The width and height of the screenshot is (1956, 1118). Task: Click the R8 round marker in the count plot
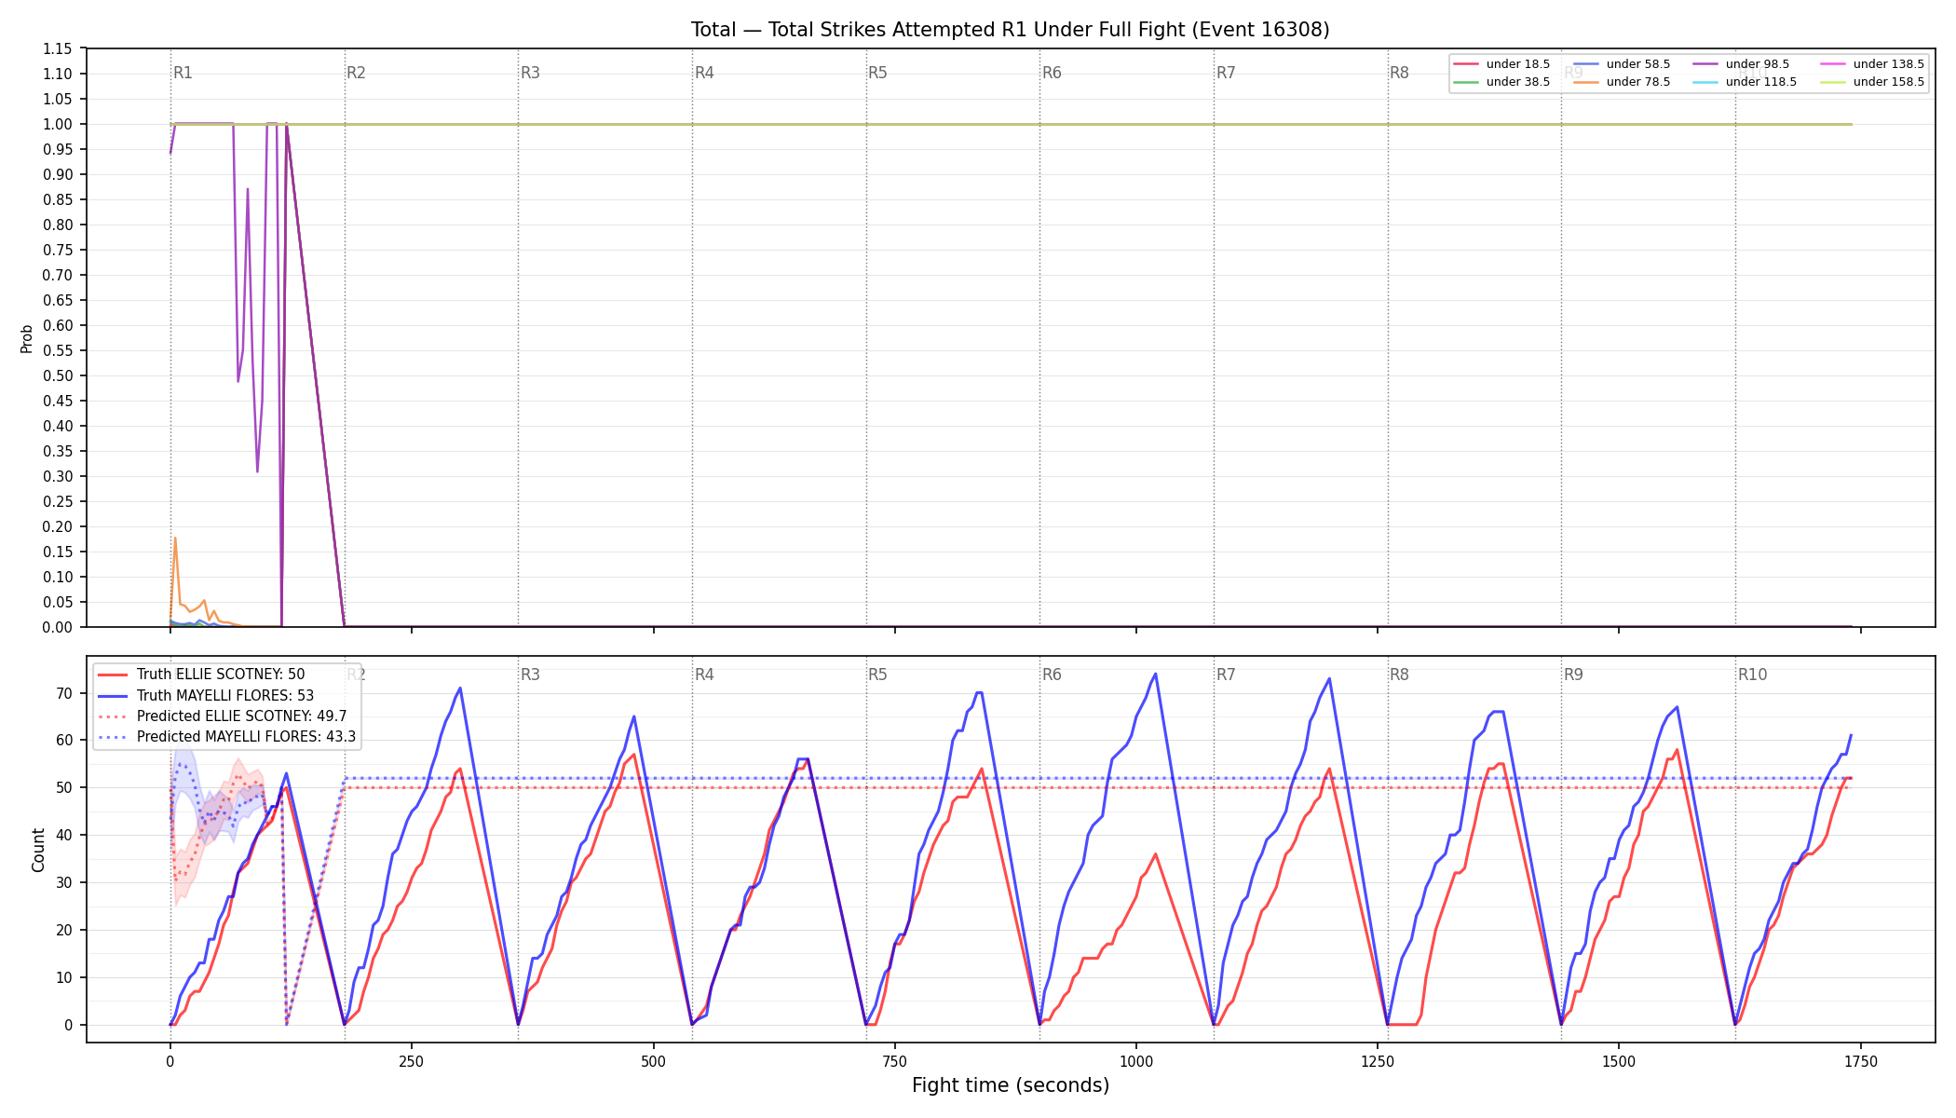coord(1399,675)
